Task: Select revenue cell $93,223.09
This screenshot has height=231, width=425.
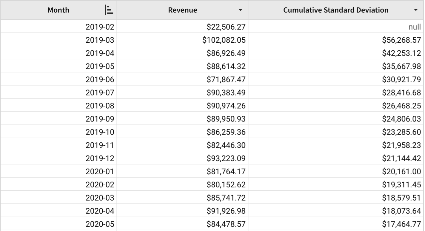Action: [x=226, y=158]
